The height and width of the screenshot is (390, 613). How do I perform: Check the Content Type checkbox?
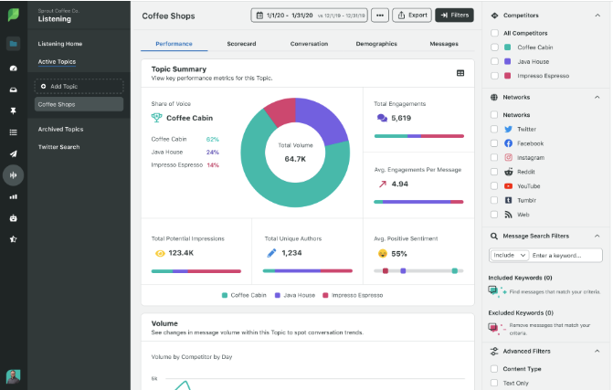[494, 368]
